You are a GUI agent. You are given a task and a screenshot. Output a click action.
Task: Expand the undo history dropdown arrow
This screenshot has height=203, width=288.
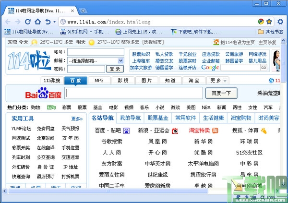54,22
